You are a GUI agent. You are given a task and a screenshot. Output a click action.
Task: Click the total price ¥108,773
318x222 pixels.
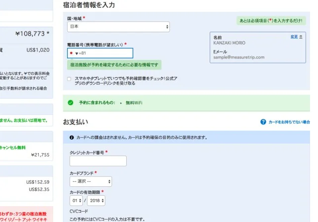(30, 34)
